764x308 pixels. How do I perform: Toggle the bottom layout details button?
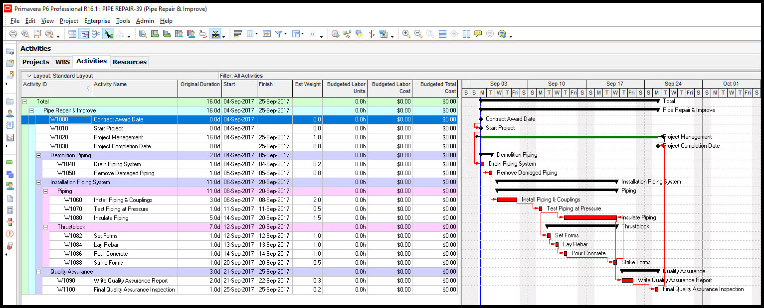click(216, 34)
